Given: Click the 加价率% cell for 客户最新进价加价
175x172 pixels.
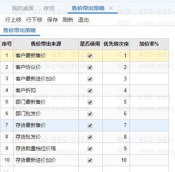Looking at the screenshot, I should (x=149, y=79).
